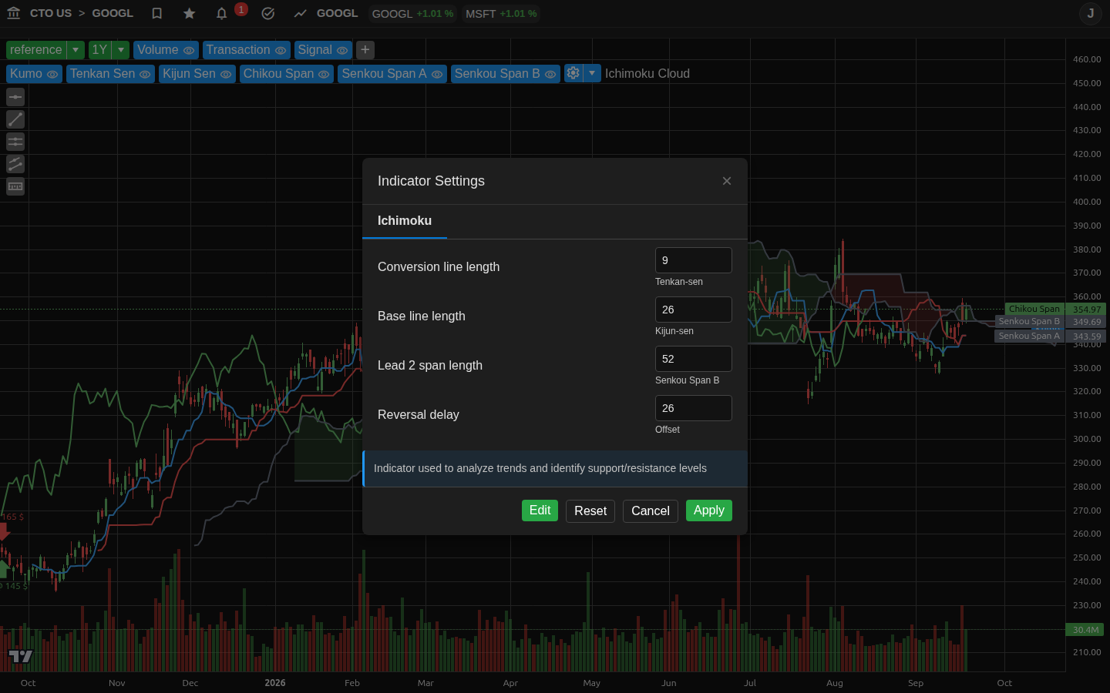Image resolution: width=1110 pixels, height=693 pixels.
Task: Expand the reference dropdown arrow
Action: (76, 50)
